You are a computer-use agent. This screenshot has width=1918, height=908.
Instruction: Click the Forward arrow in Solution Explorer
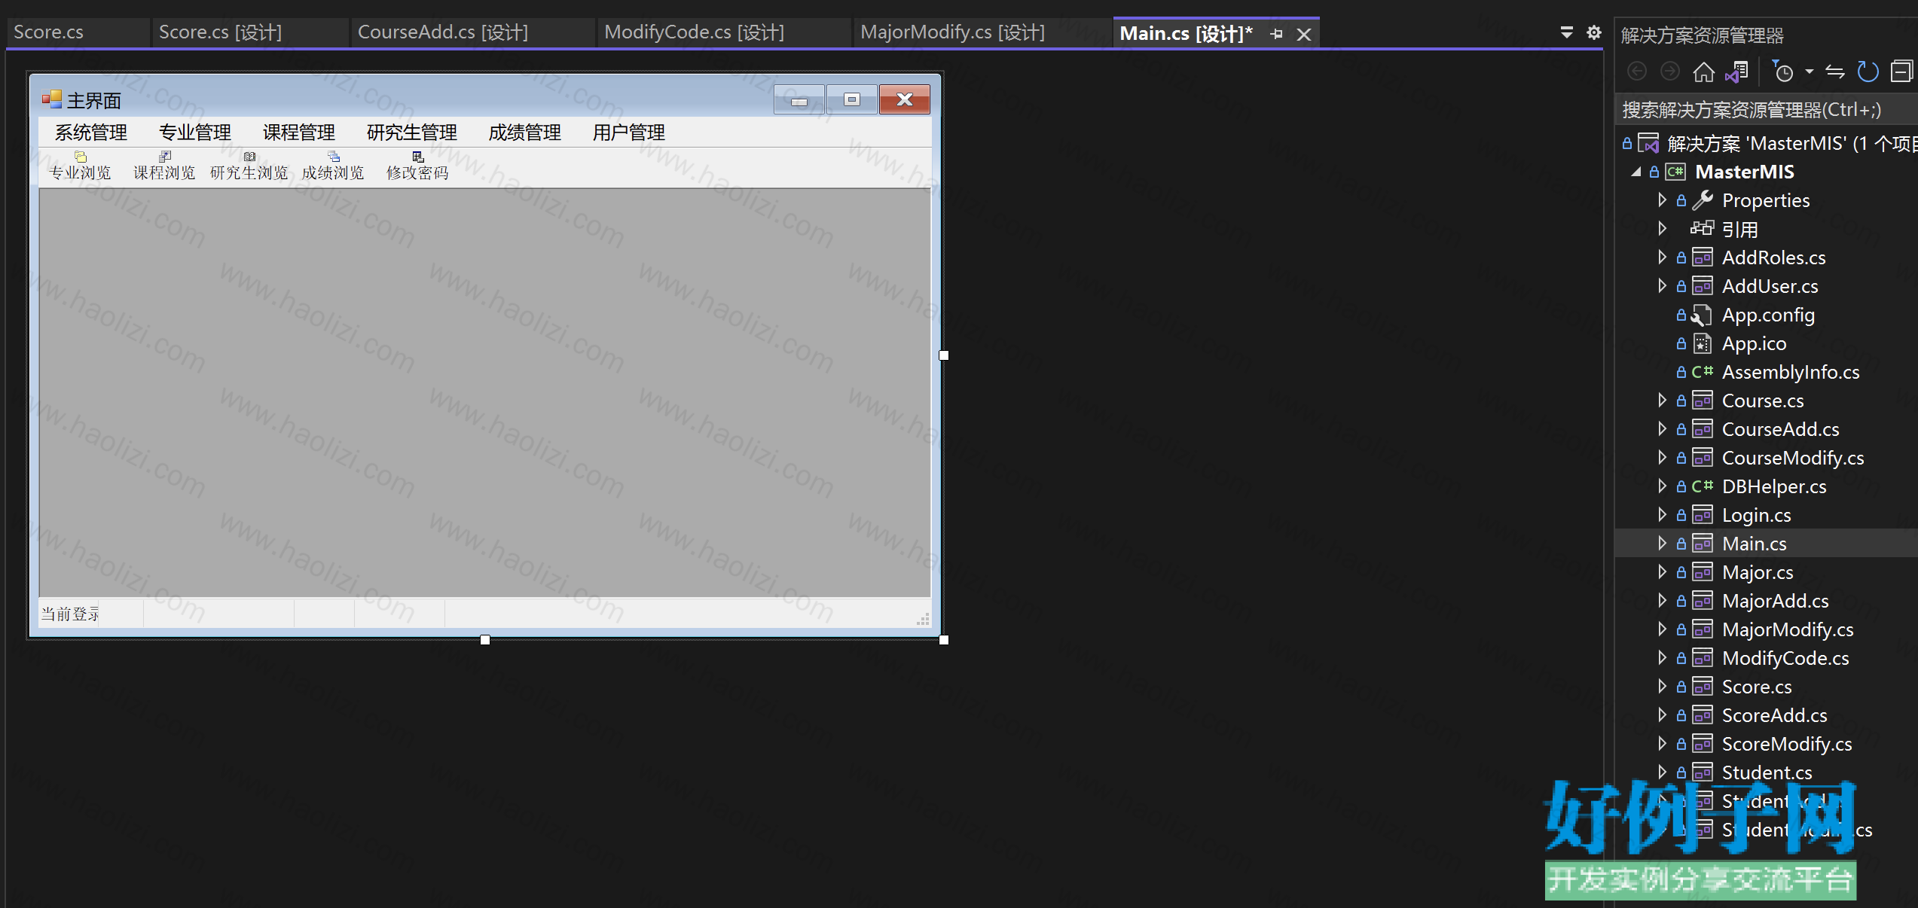pyautogui.click(x=1670, y=72)
